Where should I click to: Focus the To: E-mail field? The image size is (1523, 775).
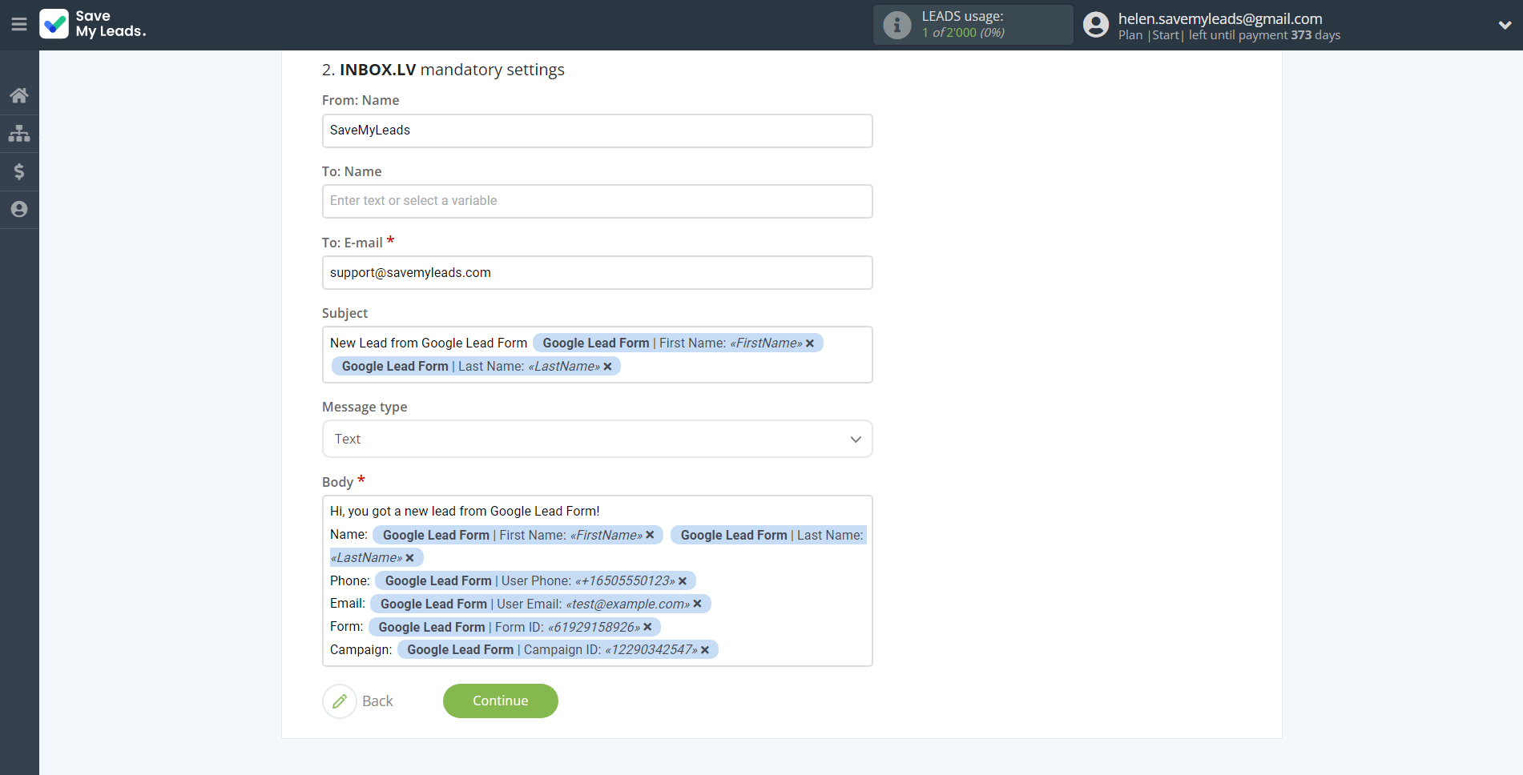(597, 273)
